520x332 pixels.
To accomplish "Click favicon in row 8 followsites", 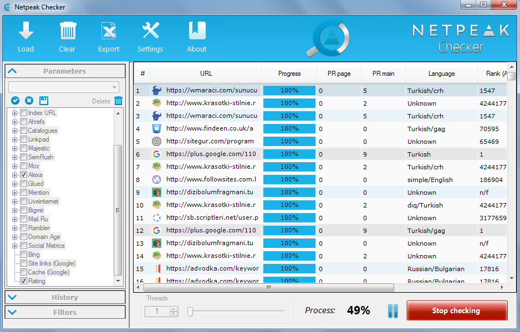I will pos(156,179).
